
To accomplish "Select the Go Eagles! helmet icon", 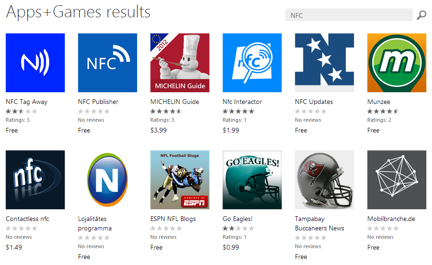I will point(252,180).
